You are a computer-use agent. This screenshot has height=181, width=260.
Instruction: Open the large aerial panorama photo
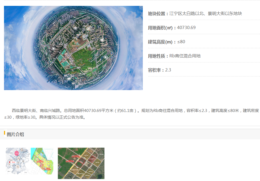(73, 48)
